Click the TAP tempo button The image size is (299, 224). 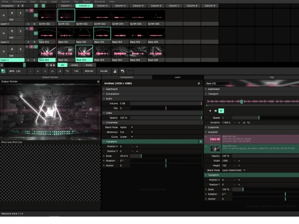point(77,71)
